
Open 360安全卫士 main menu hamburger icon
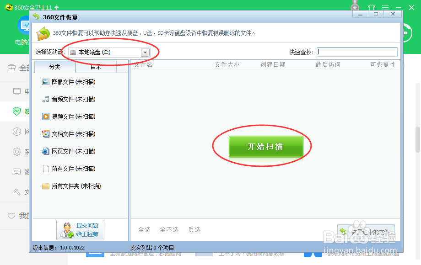click(385, 7)
